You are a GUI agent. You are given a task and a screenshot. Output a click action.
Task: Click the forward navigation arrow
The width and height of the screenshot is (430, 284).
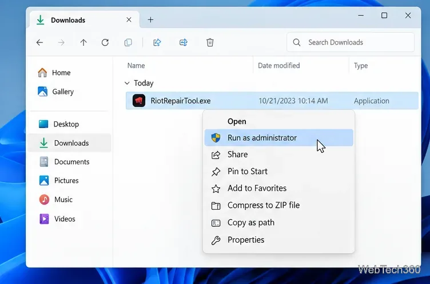[x=61, y=42]
